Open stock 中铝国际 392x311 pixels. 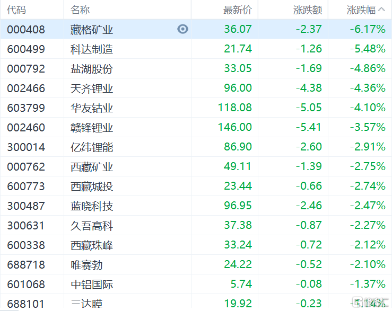(92, 285)
